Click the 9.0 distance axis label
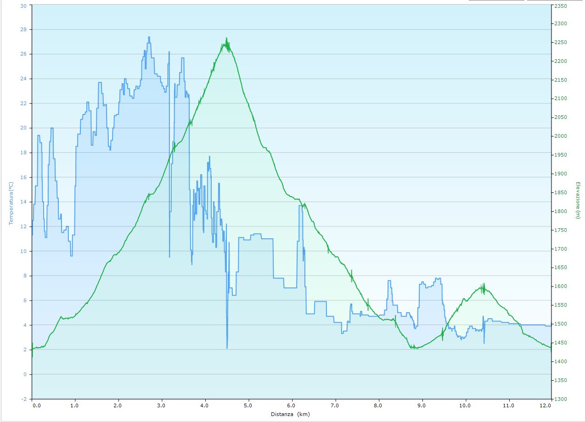 [422, 405]
